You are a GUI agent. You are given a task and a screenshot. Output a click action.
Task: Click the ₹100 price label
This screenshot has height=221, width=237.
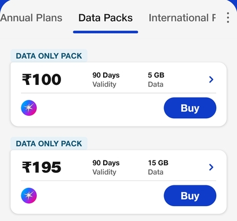tap(41, 80)
